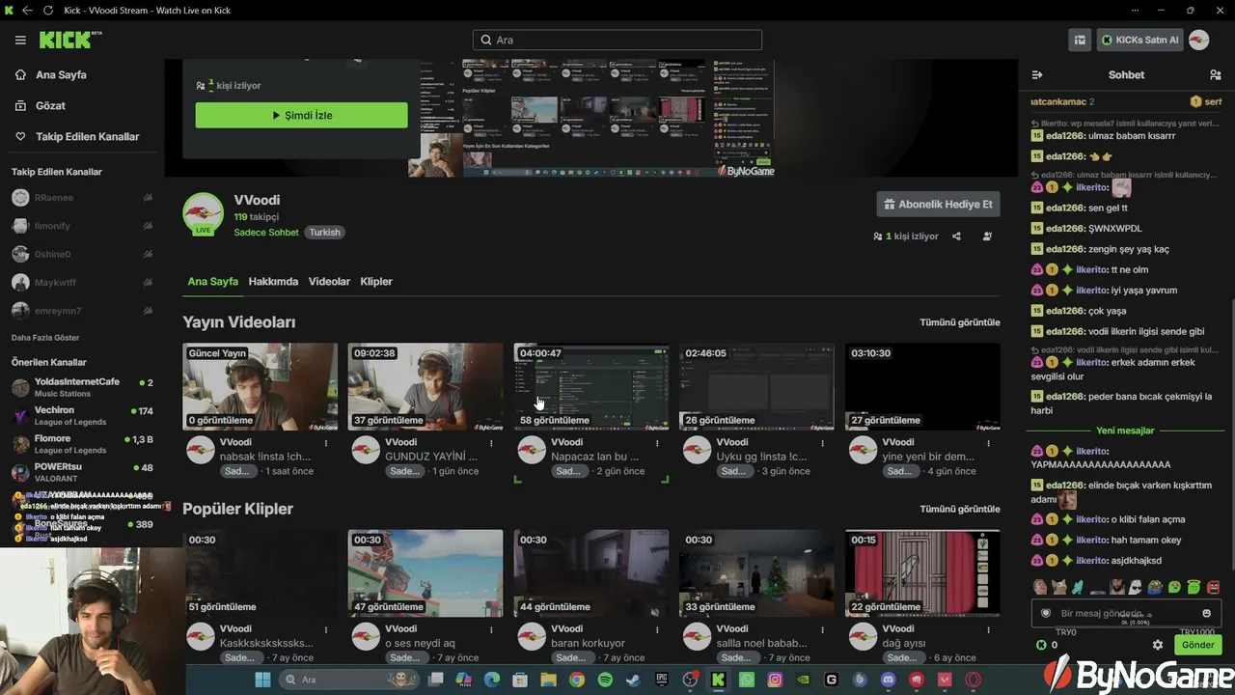
Task: Open the Güncel Yayın live thumbnail
Action: pos(261,386)
